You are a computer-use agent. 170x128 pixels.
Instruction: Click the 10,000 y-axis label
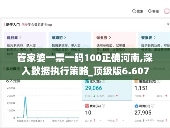tap(11, 110)
